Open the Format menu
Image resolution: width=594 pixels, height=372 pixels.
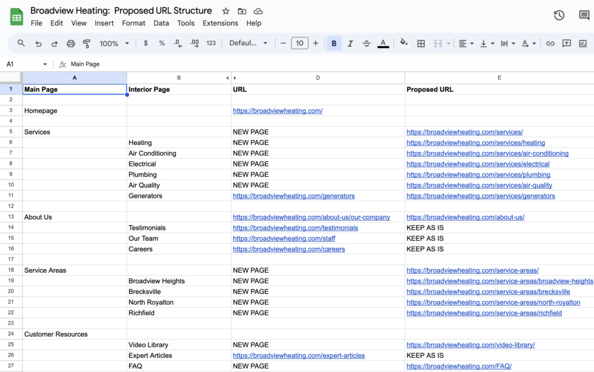(133, 23)
